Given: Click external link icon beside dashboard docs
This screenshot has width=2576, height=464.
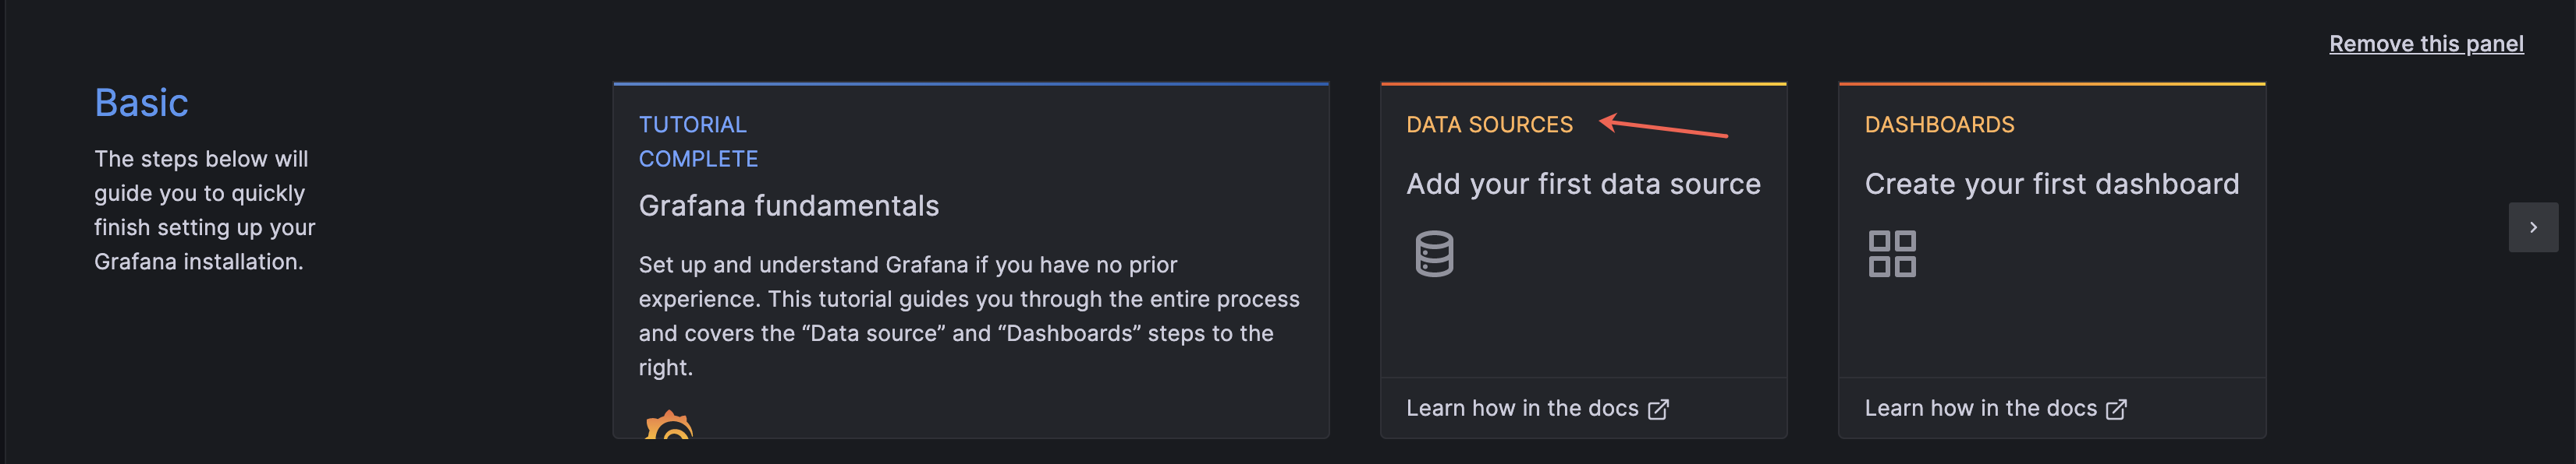Looking at the screenshot, I should [2116, 410].
